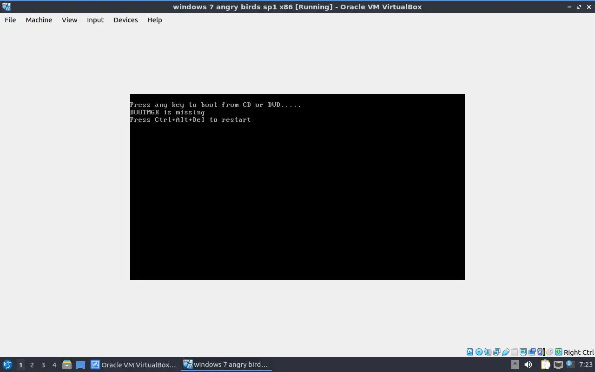
Task: Click the keyboard capture arrow icon
Action: click(x=558, y=352)
